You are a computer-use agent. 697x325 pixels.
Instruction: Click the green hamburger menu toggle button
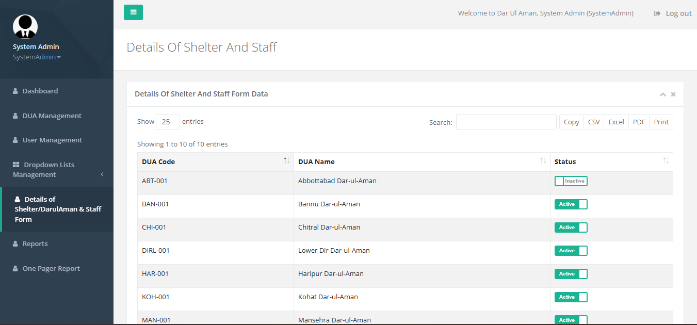point(133,12)
